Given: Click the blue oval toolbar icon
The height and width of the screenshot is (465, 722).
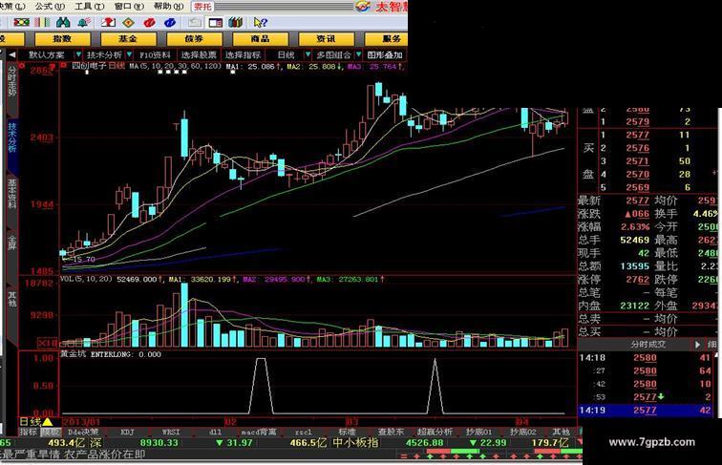Looking at the screenshot, I should 169,22.
